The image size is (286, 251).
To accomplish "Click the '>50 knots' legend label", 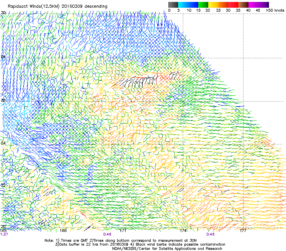I will click(275, 10).
